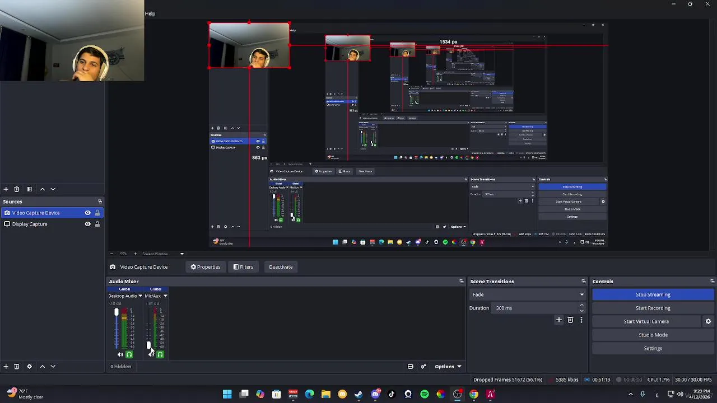Enable Studio Mode

(653, 335)
